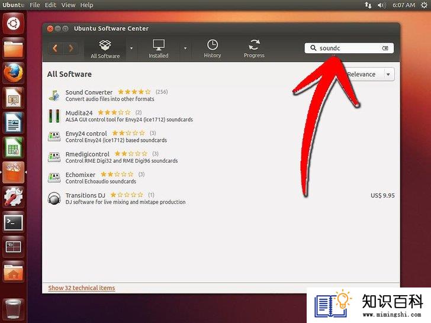Click the Sound Converter app icon
The height and width of the screenshot is (323, 431).
pos(54,95)
